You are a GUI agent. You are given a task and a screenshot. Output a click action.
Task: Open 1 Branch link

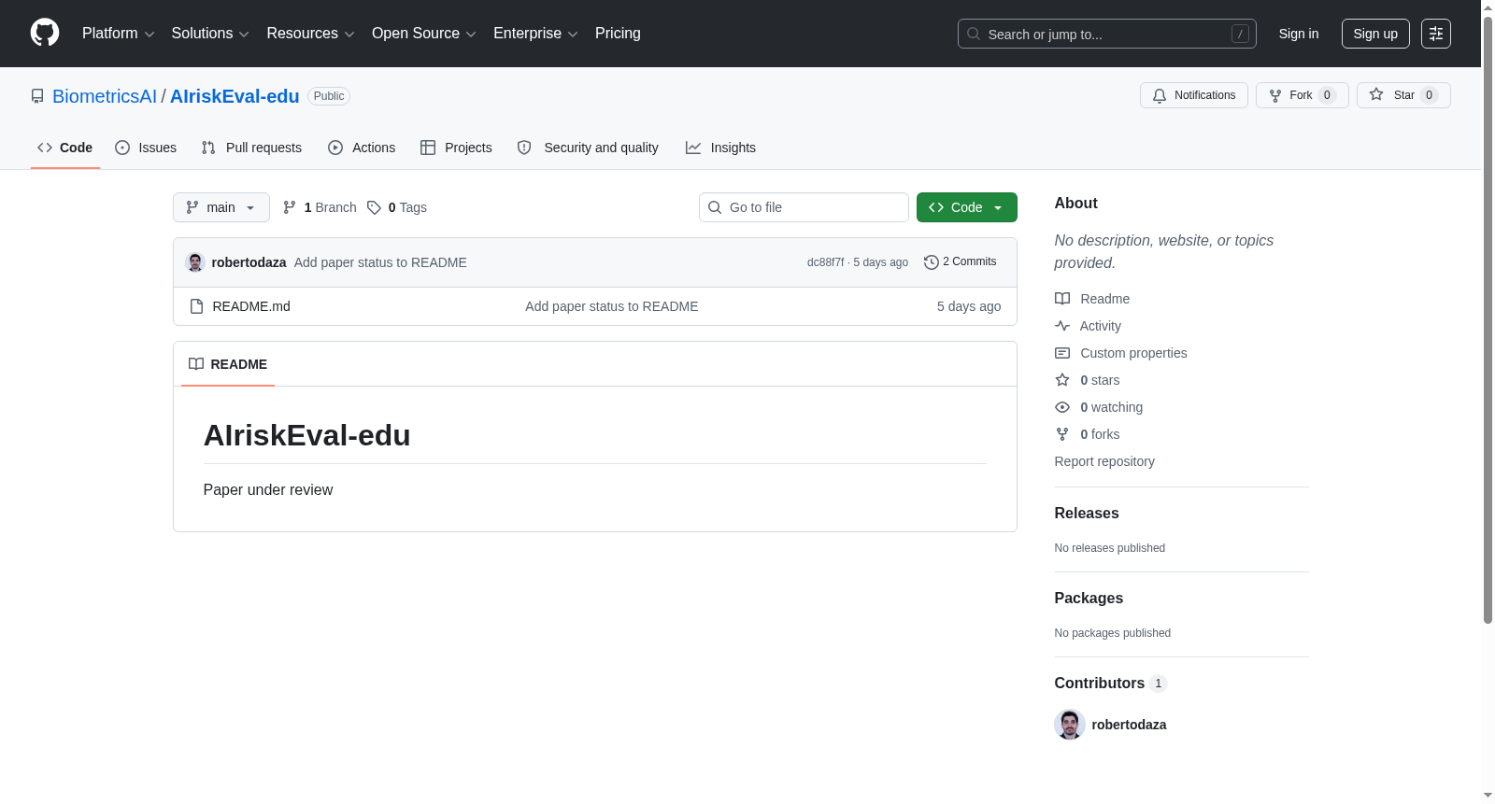(320, 207)
